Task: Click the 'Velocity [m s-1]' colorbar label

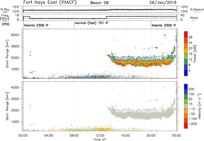Action: click(x=199, y=106)
